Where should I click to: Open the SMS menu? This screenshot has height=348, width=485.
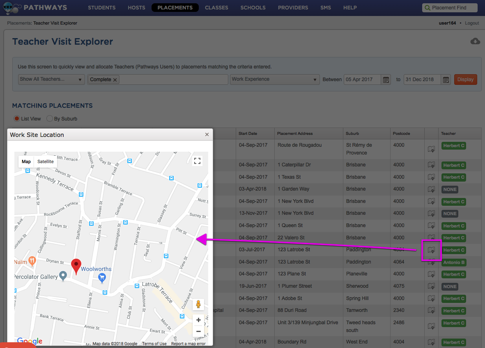(326, 8)
